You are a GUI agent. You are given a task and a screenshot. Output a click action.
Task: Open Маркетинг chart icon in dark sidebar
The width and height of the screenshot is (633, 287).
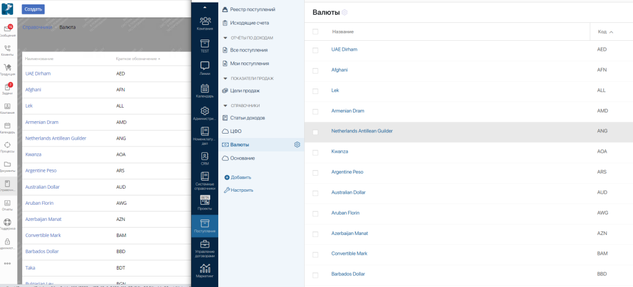click(205, 268)
